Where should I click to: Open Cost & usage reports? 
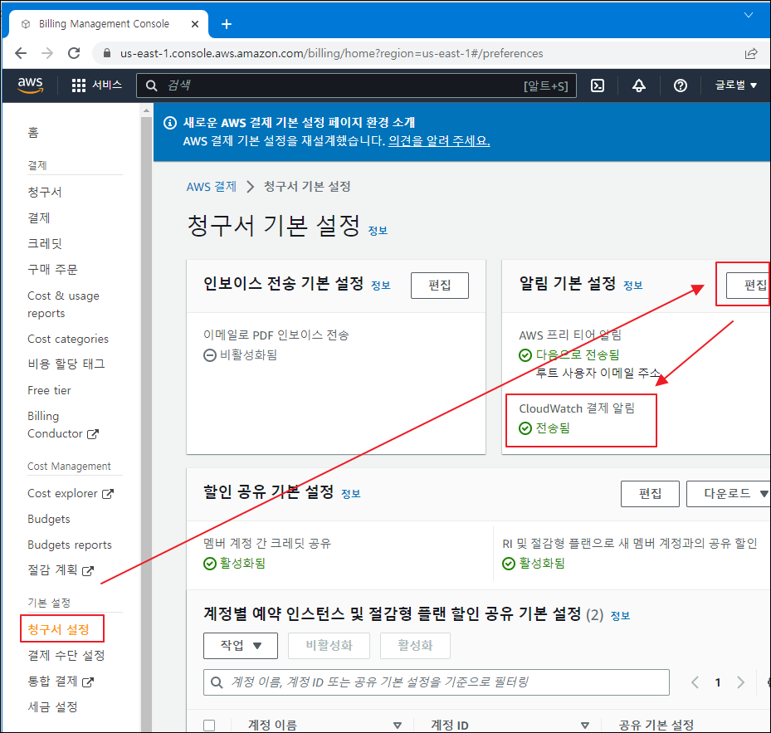(63, 305)
